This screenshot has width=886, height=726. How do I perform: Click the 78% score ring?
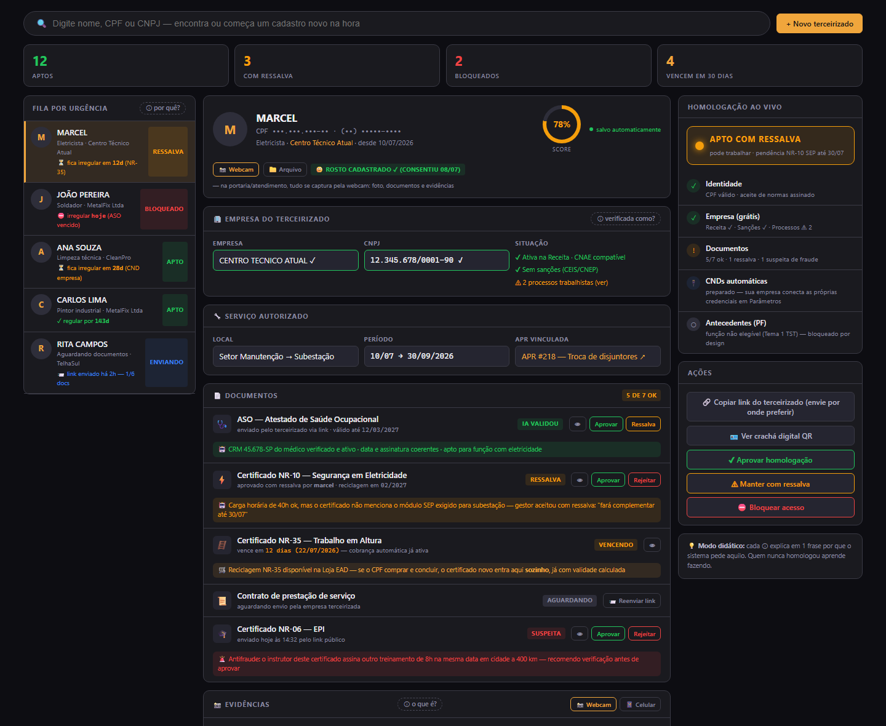click(x=561, y=124)
